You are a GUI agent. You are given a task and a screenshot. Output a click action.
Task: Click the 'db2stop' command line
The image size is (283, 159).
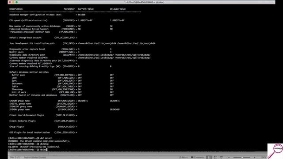pos(28,144)
